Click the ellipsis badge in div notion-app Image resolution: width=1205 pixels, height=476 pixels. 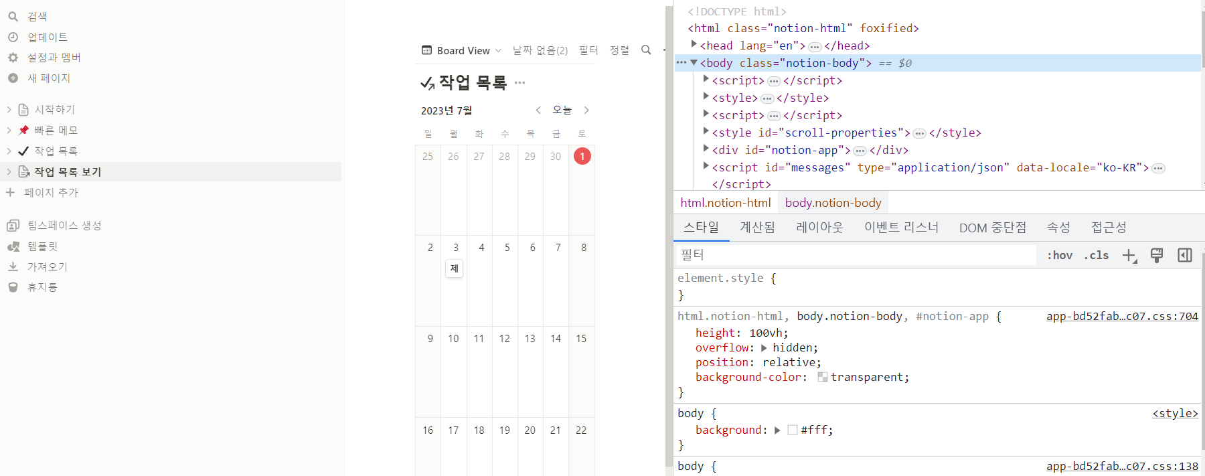click(x=860, y=151)
